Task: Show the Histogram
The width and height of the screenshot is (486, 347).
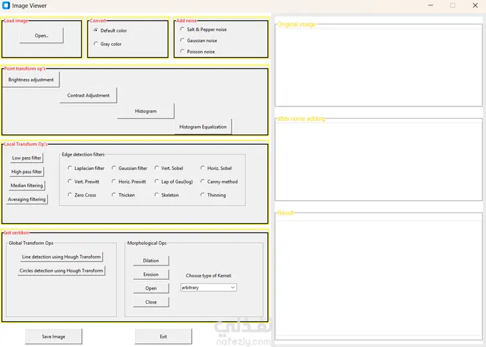Action: [x=146, y=110]
